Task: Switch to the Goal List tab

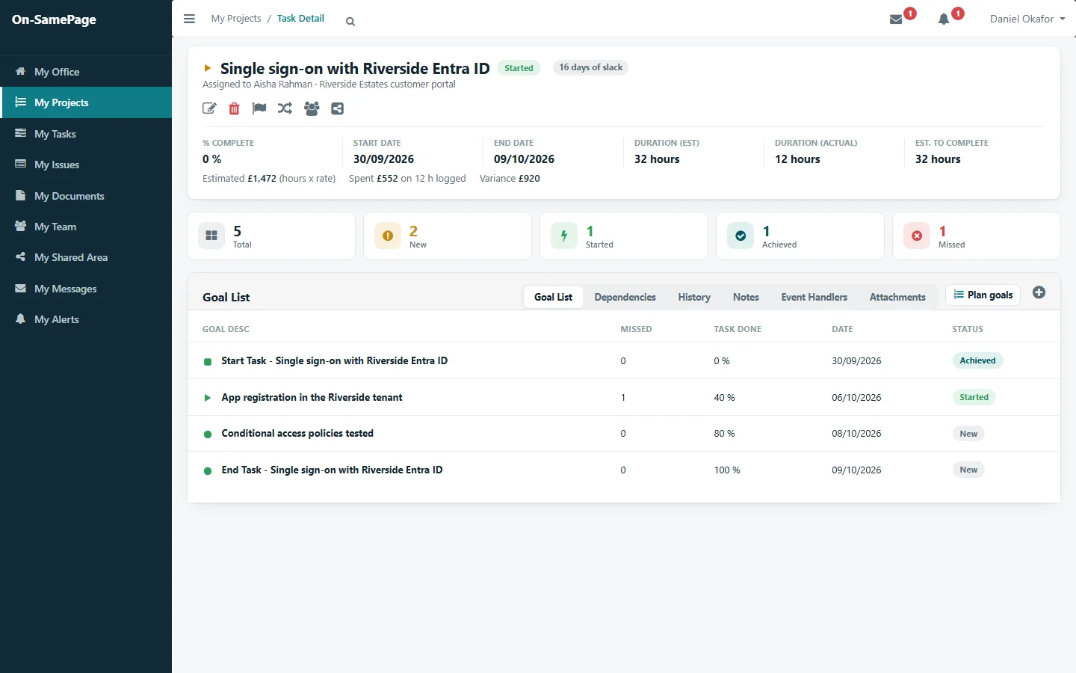Action: click(553, 297)
